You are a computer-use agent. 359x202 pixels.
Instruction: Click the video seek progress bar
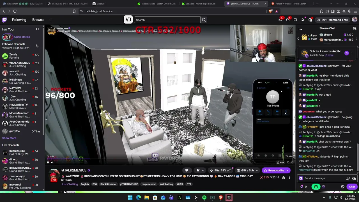[x=170, y=159]
